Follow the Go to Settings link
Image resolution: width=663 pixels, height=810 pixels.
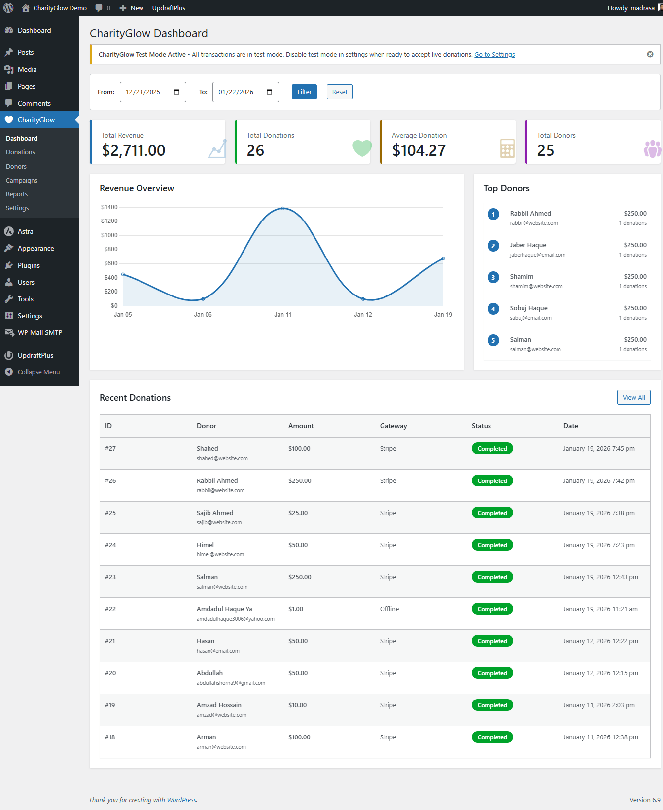494,55
